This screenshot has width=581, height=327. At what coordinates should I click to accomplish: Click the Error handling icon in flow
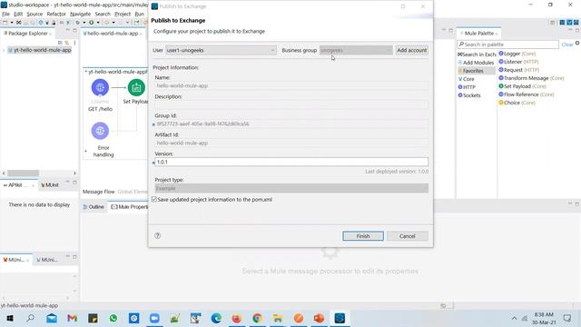[100, 131]
